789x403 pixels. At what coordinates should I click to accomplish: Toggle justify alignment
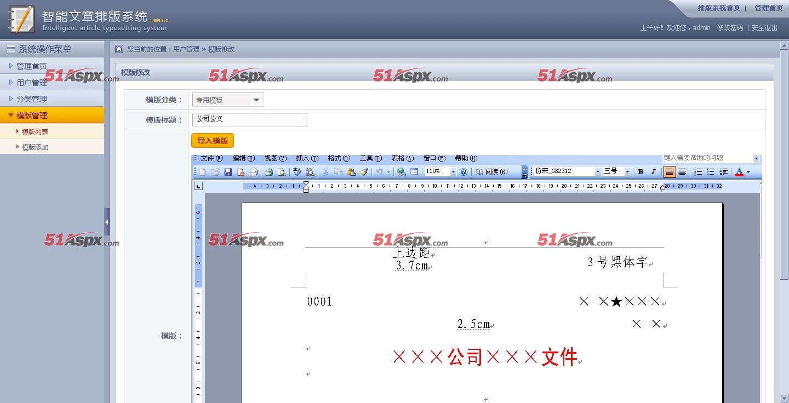click(x=670, y=172)
